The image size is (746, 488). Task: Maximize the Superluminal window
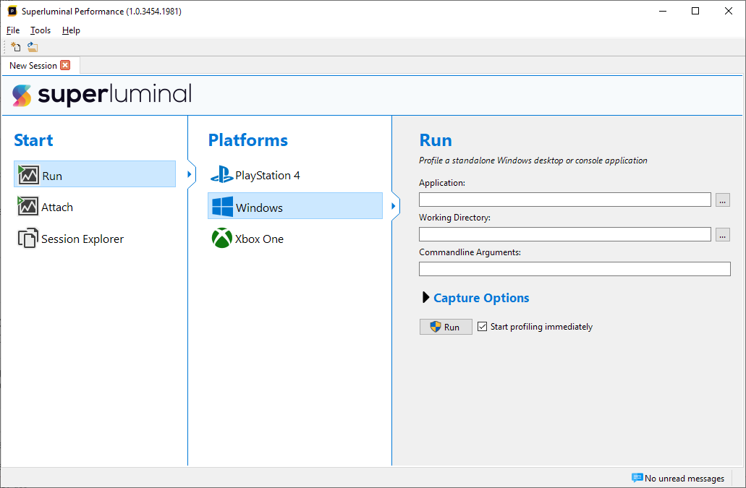point(695,11)
